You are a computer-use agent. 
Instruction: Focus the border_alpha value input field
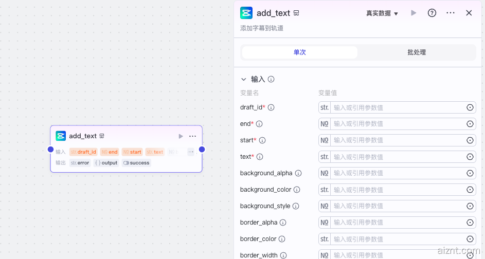(397, 223)
